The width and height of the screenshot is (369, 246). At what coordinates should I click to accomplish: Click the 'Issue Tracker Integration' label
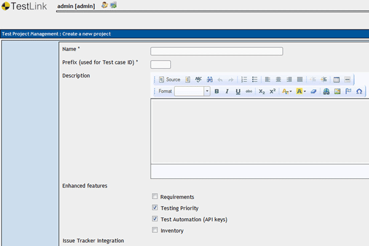tap(93, 240)
